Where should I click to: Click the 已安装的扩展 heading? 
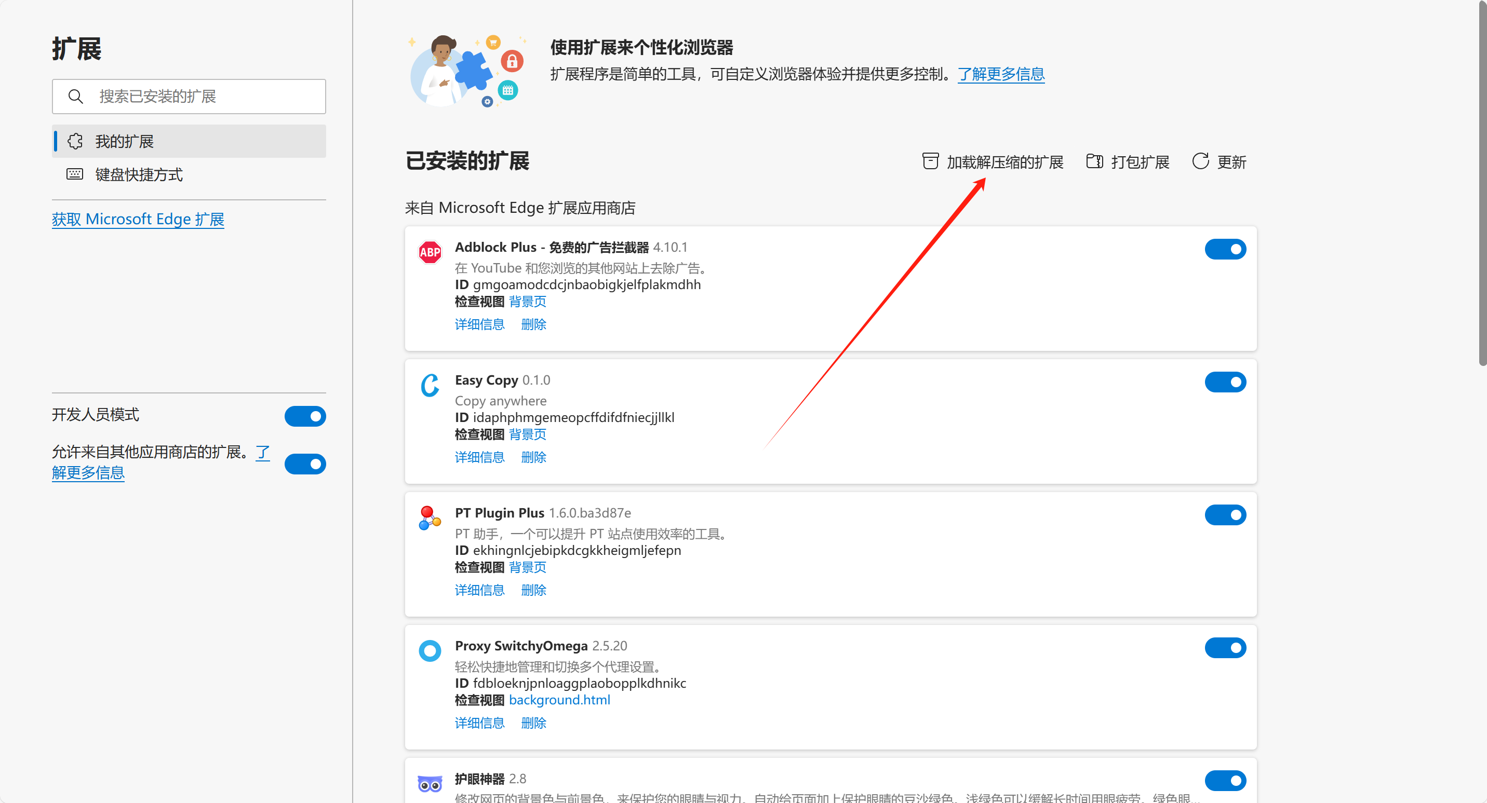point(467,161)
